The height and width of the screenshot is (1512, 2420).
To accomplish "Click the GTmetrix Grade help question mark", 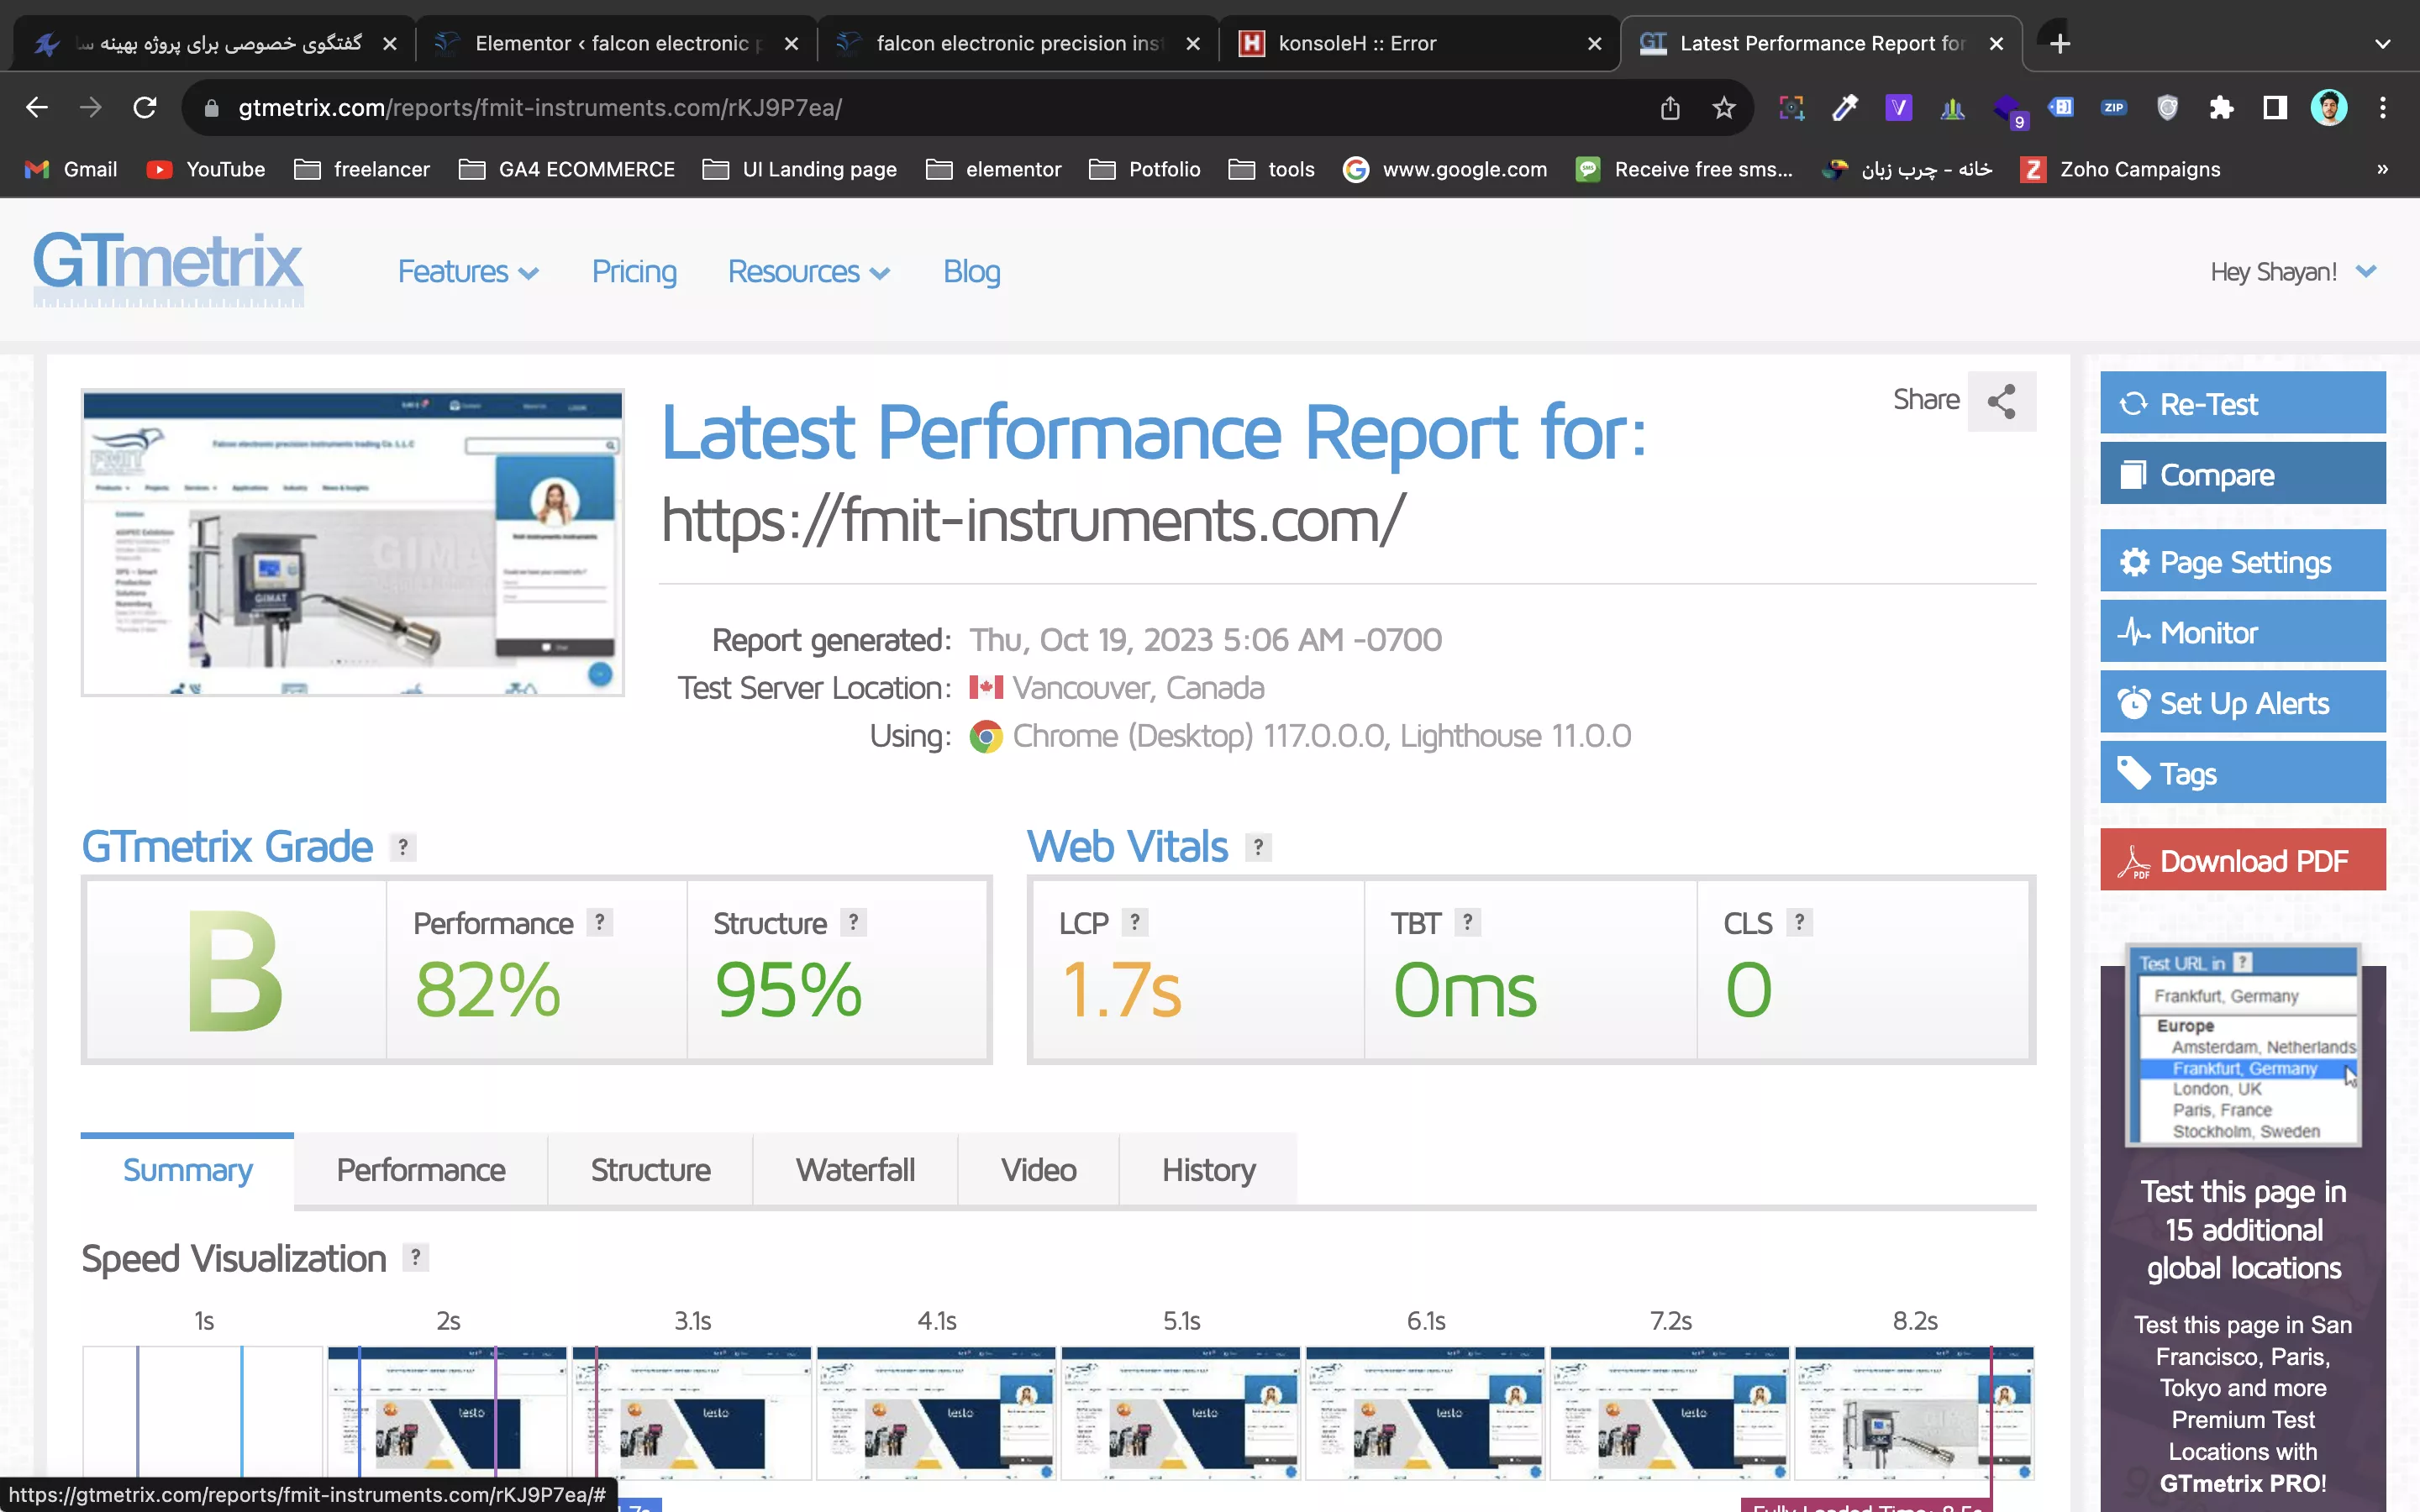I will (403, 847).
